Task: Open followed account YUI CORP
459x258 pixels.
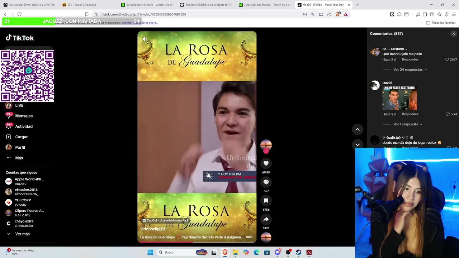Action: click(x=18, y=202)
